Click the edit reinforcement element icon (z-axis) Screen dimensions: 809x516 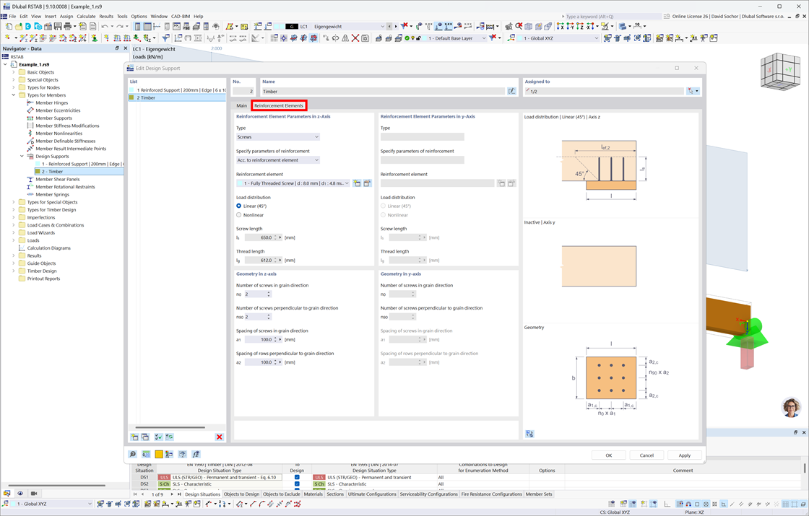click(368, 183)
